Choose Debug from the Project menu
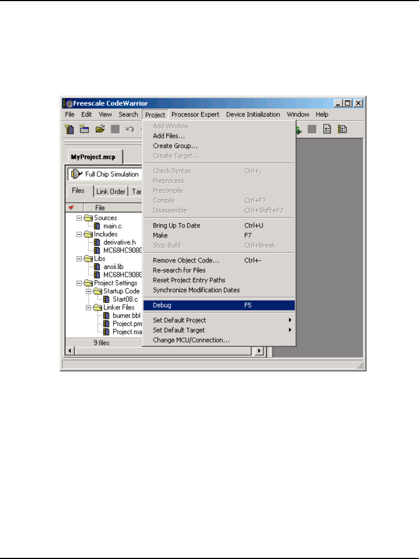 coord(219,305)
